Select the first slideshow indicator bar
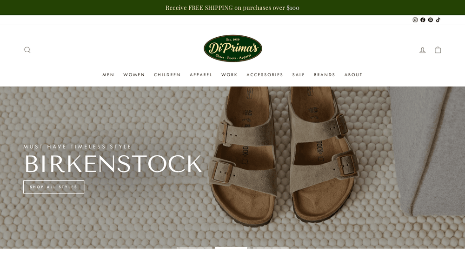This screenshot has width=465, height=260. point(194,247)
